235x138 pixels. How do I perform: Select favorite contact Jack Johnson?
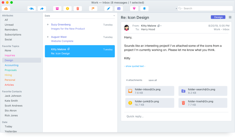click(x=13, y=96)
